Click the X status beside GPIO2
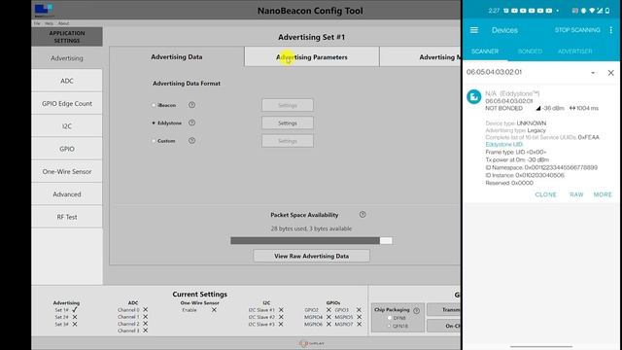Image resolution: width=622 pixels, height=350 pixels. pos(328,309)
